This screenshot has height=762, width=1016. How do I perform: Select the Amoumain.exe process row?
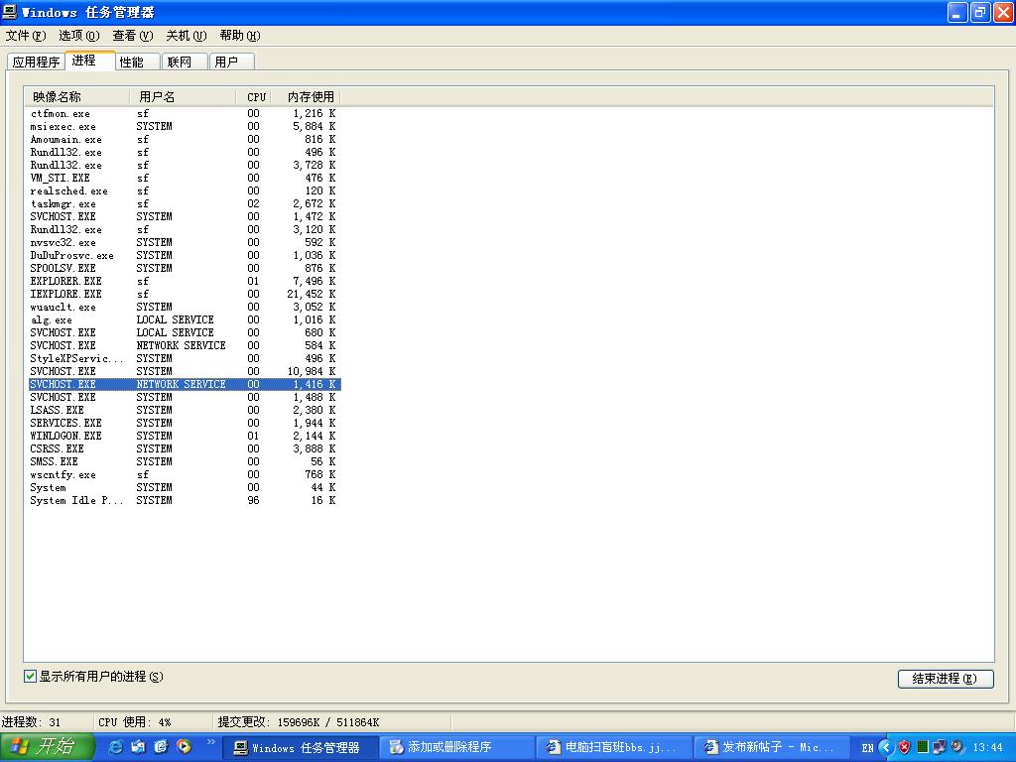184,139
